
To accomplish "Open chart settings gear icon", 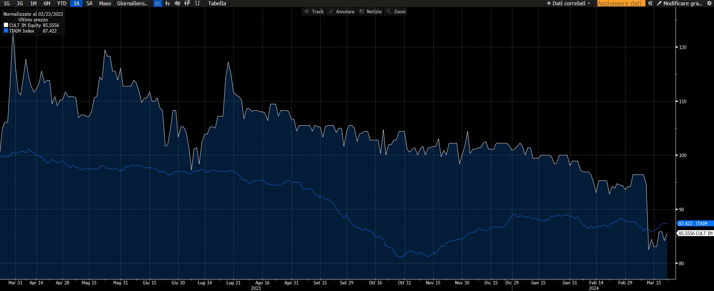I will pyautogui.click(x=709, y=3).
